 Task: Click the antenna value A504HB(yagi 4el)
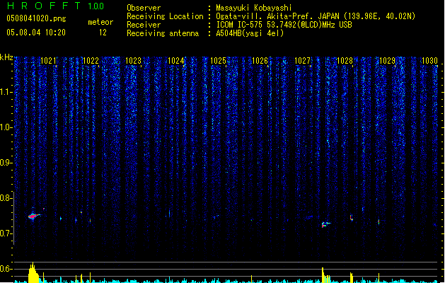(x=250, y=33)
